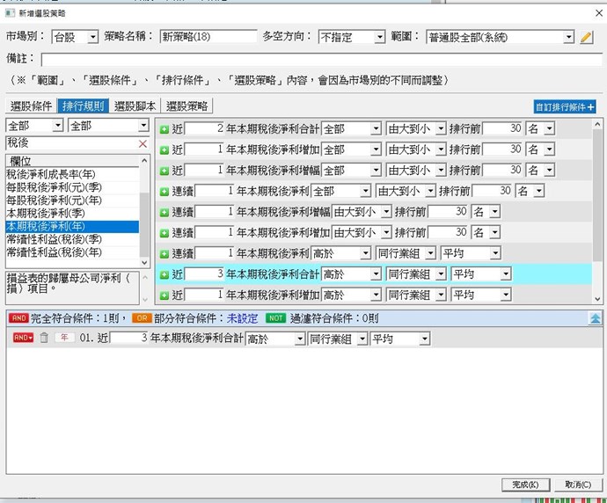Click the 年 period tag on condition 01
The image size is (607, 503).
(x=64, y=339)
